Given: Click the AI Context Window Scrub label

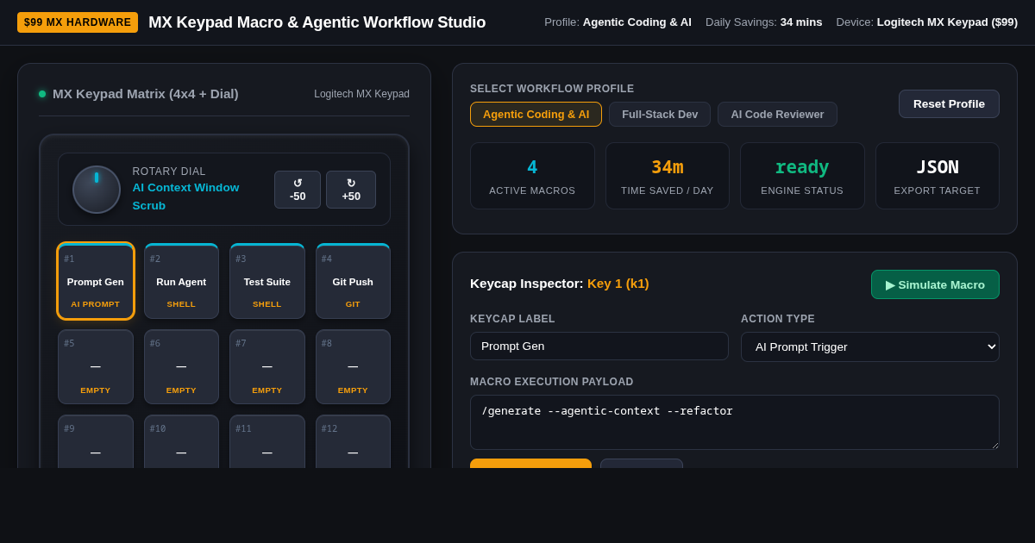Looking at the screenshot, I should (x=185, y=197).
